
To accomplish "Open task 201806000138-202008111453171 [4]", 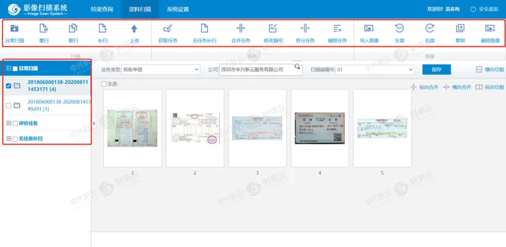I will pos(58,86).
